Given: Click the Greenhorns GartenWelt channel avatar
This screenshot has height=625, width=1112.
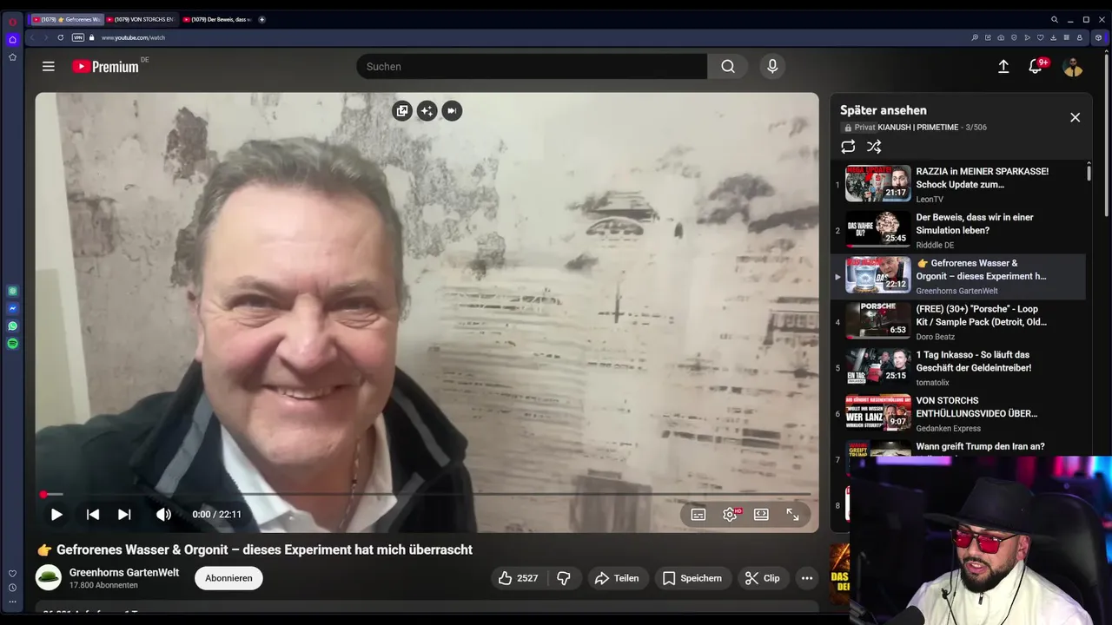Looking at the screenshot, I should click(49, 577).
